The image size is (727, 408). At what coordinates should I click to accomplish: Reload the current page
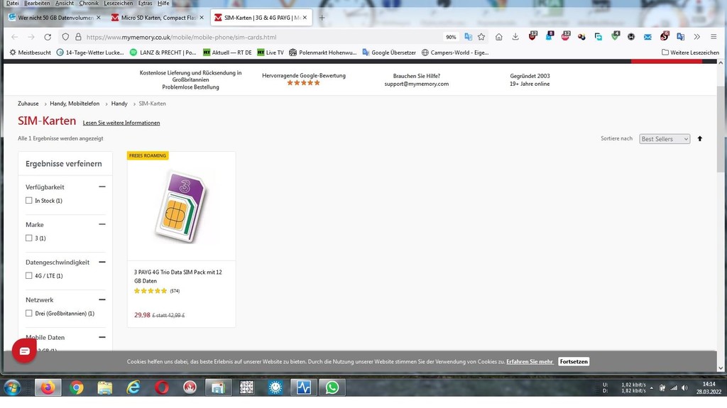coord(48,37)
